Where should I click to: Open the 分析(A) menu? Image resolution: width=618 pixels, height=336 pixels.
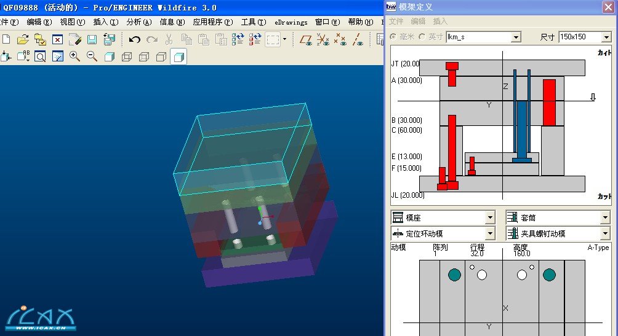click(138, 22)
